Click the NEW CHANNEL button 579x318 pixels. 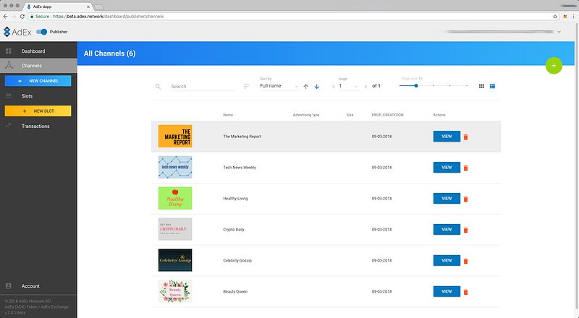coord(38,81)
